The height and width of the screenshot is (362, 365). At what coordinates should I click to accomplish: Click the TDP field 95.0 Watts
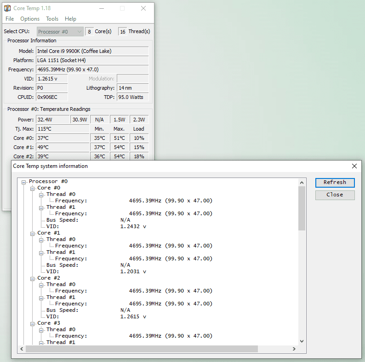pos(133,97)
